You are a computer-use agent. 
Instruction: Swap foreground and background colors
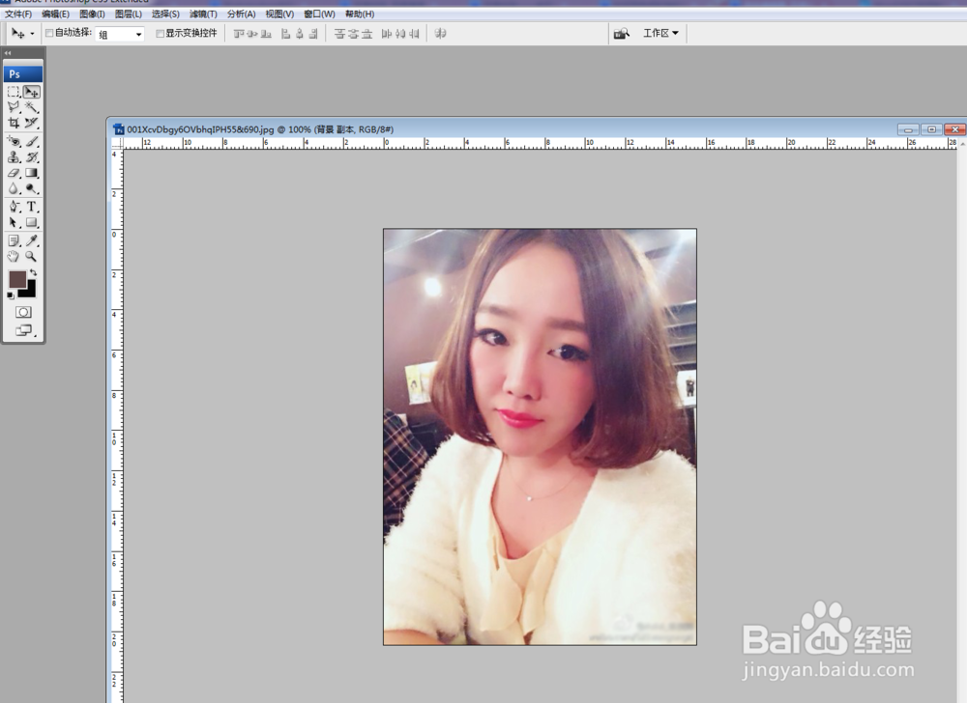(33, 272)
